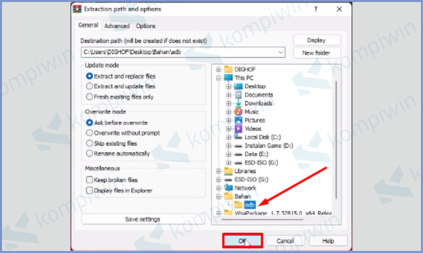Select the Desktop folder icon in tree
The height and width of the screenshot is (253, 423).
coord(238,86)
